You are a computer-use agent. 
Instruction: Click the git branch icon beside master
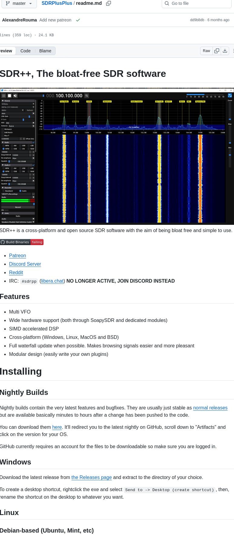tap(8, 3)
